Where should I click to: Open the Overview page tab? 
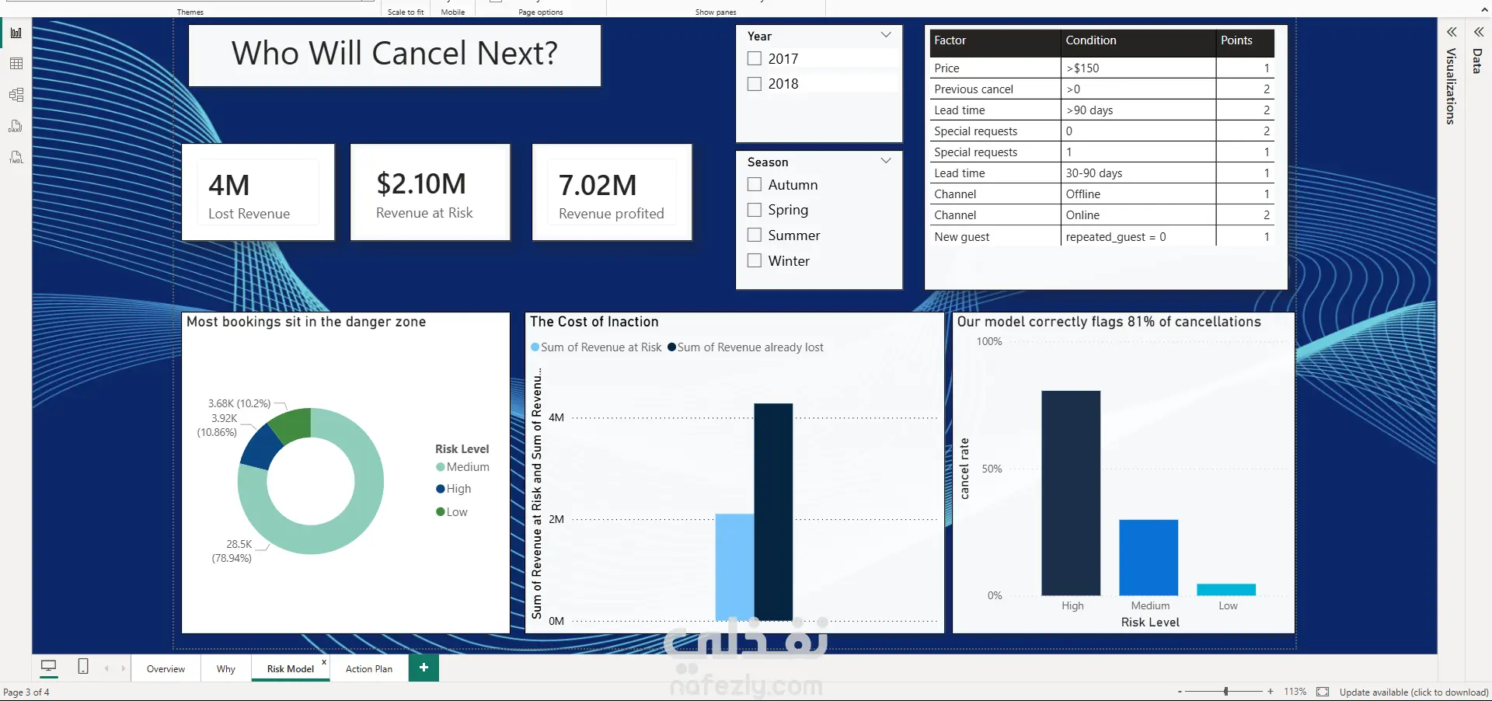click(x=166, y=668)
